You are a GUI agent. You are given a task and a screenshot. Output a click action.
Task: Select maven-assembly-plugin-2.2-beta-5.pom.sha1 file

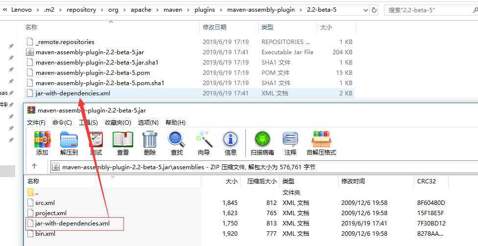[100, 83]
